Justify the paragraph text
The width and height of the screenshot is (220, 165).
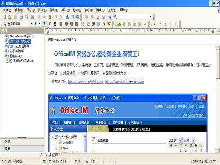pyautogui.click(x=77, y=24)
